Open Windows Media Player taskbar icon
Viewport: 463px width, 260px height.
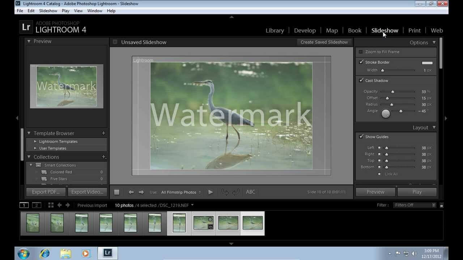[86, 253]
